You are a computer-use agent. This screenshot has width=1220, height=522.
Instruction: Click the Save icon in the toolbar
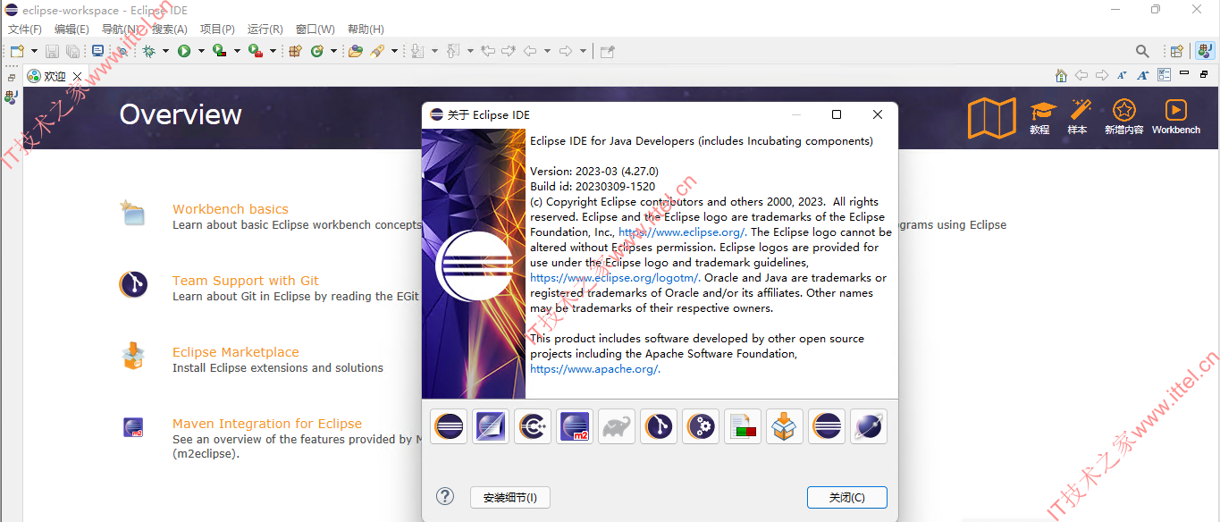[x=52, y=51]
